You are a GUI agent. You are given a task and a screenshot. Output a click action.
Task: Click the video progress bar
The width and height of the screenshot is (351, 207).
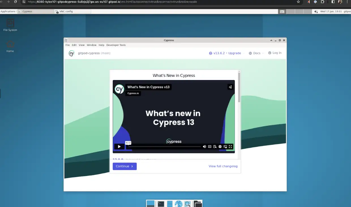point(164,146)
